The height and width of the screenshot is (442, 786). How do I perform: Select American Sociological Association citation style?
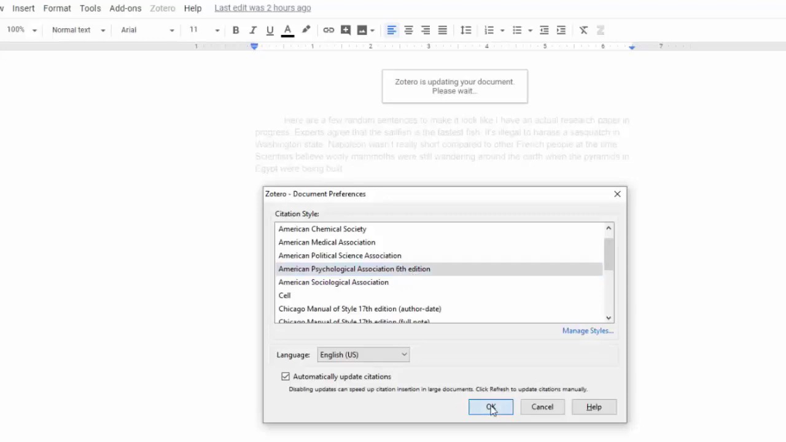(x=439, y=282)
